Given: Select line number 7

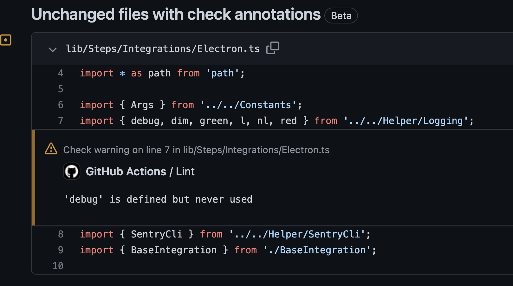Looking at the screenshot, I should point(61,121).
